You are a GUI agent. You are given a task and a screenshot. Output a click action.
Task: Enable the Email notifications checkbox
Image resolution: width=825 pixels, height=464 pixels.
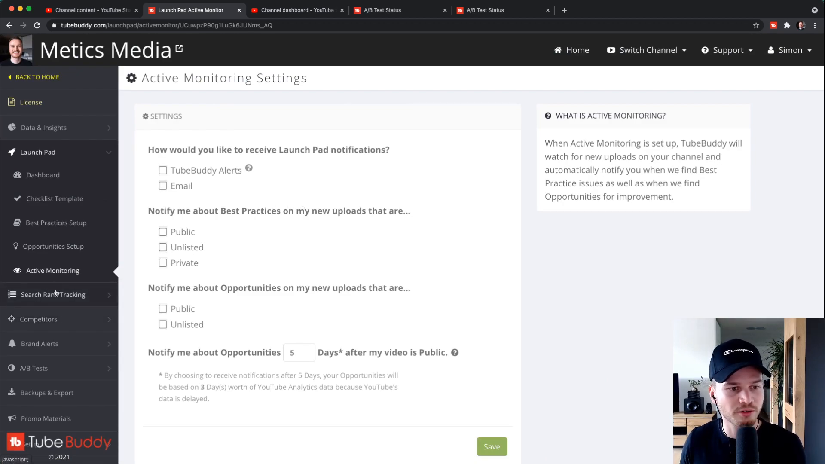click(163, 186)
